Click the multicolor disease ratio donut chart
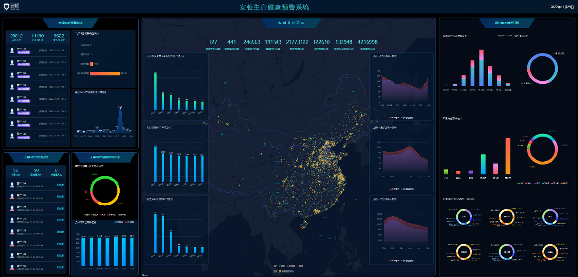Image resolution: width=578 pixels, height=277 pixels. coord(543,149)
